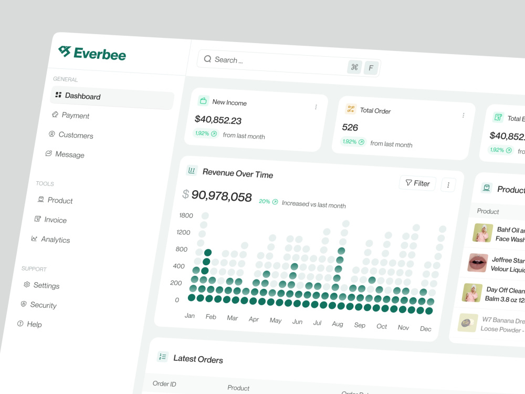This screenshot has height=394, width=525.
Task: Open Product under Tools
Action: point(55,200)
